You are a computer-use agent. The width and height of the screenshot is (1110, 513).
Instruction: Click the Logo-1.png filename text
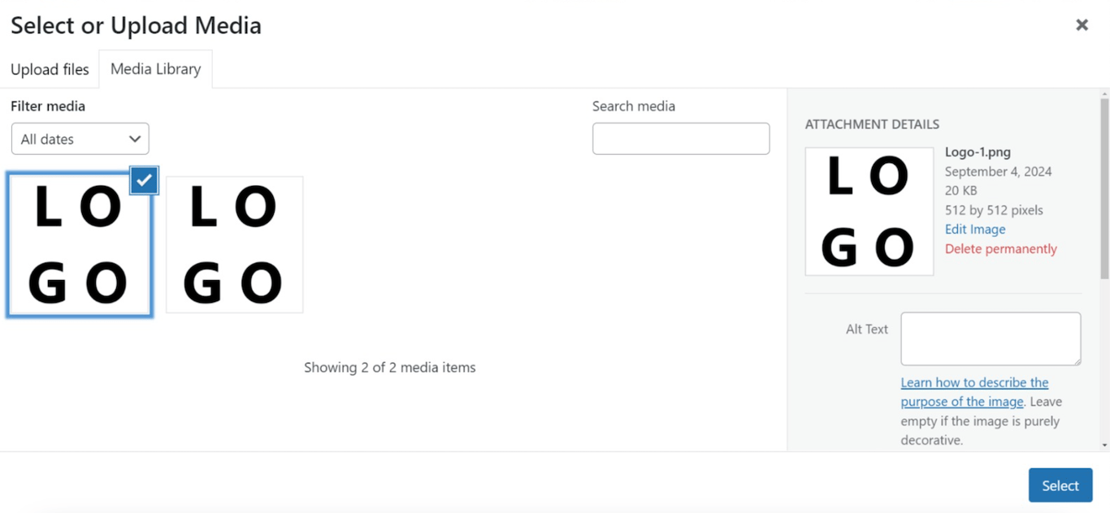[978, 152]
